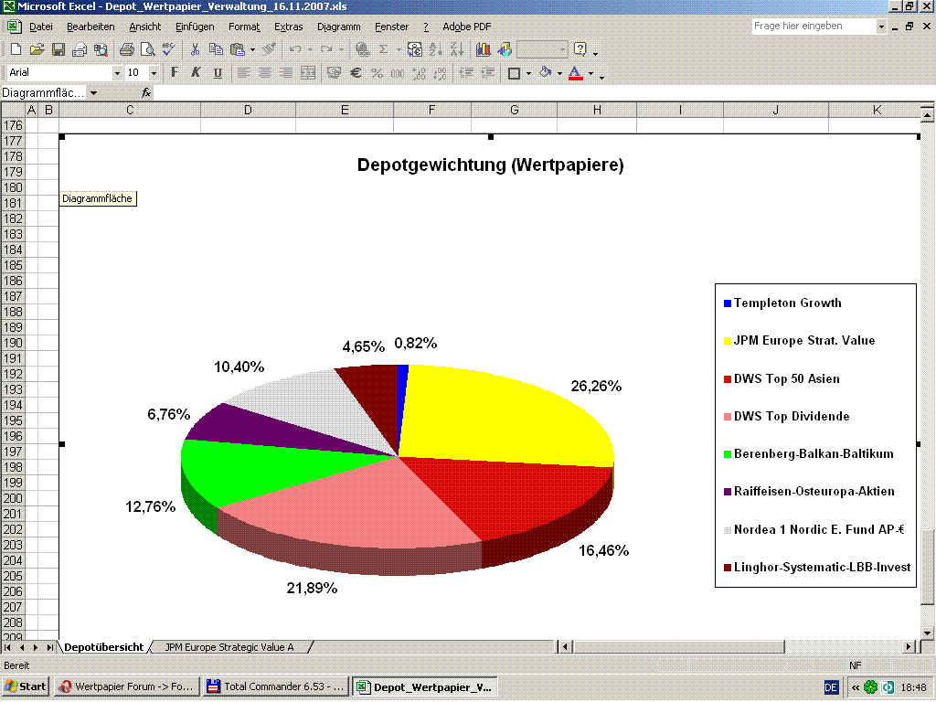
Task: Cut selection using scissors icon
Action: tap(195, 49)
